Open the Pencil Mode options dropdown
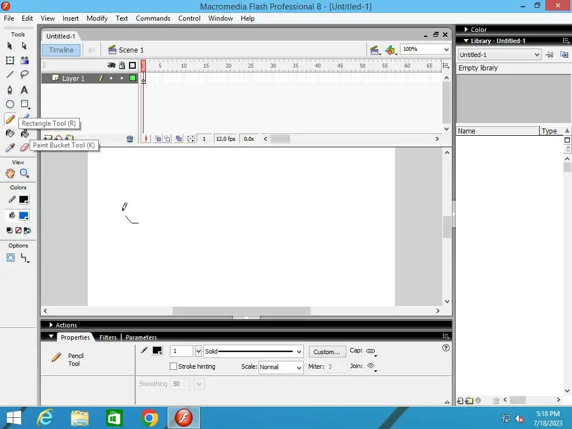This screenshot has height=429, width=572. coord(25,258)
